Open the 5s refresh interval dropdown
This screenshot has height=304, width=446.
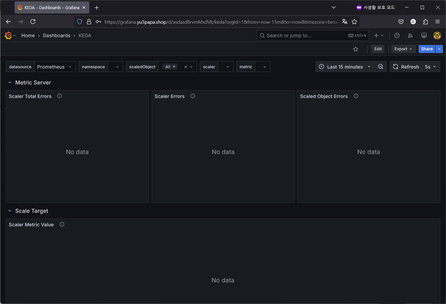[x=431, y=67]
